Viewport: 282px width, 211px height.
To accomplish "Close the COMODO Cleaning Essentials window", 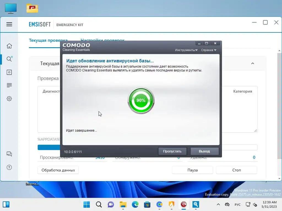I will [215, 43].
